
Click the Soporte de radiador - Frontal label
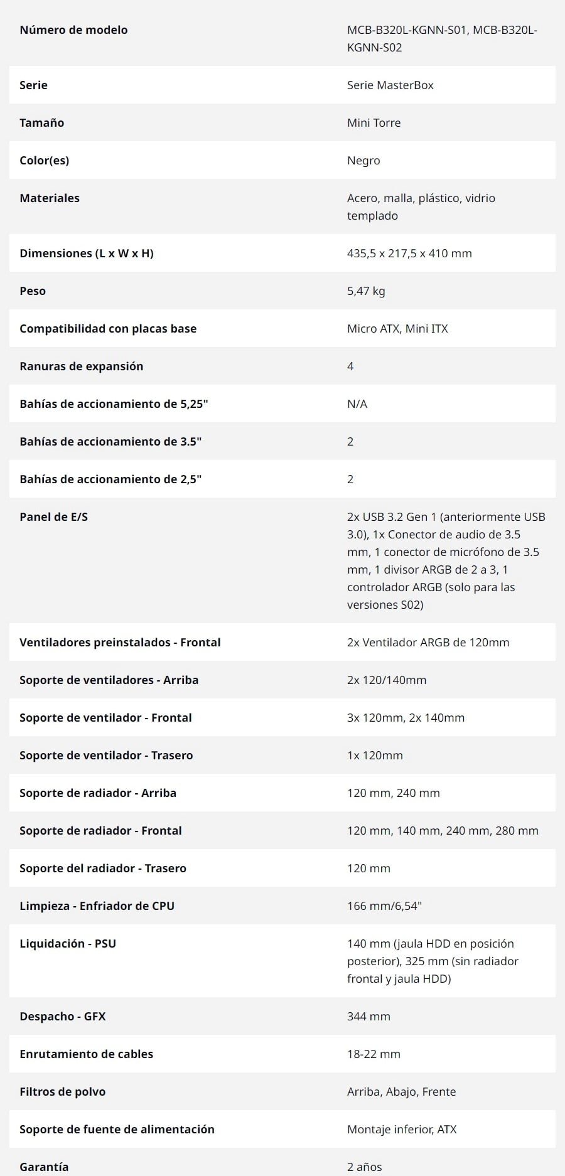(x=100, y=830)
